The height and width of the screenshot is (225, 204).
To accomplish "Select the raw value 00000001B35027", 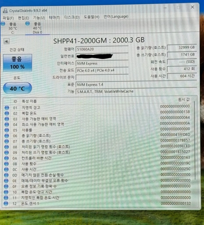I will [175, 152].
